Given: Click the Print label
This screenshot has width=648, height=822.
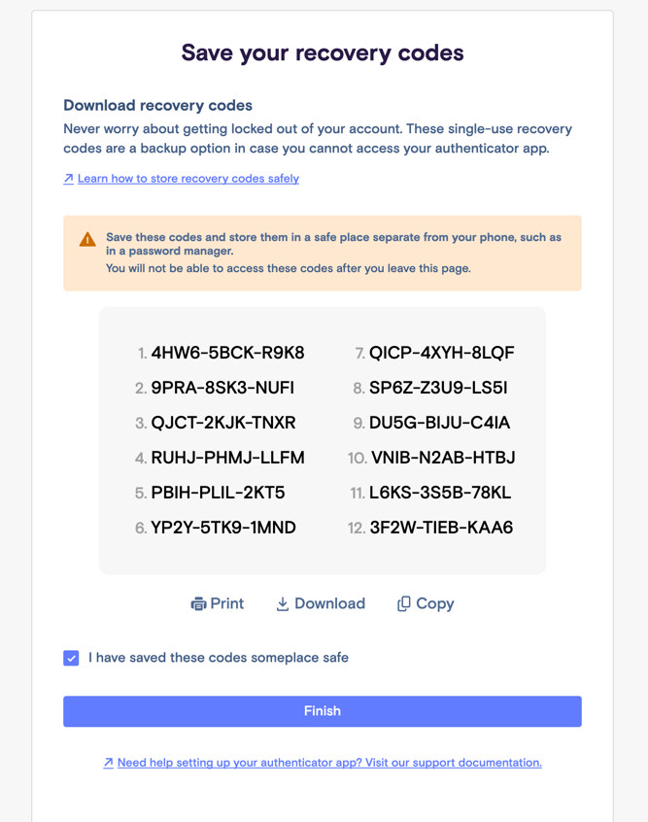Looking at the screenshot, I should point(227,604).
